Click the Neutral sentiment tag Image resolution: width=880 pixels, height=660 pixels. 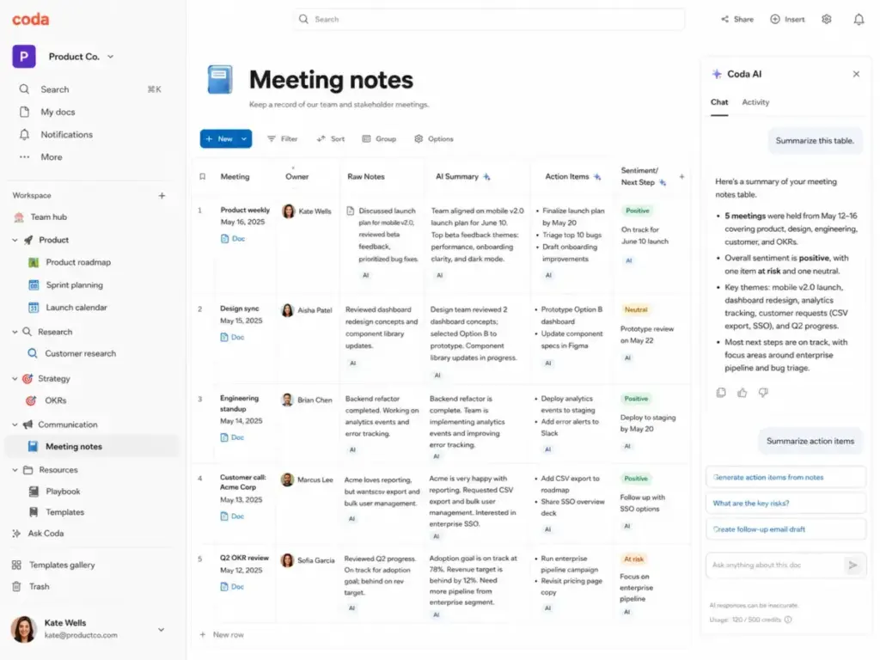click(x=636, y=309)
